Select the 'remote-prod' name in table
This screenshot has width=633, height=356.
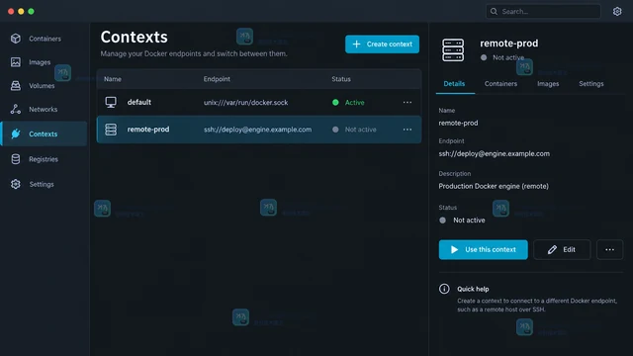(x=148, y=130)
